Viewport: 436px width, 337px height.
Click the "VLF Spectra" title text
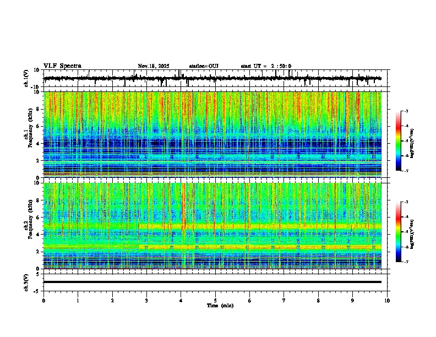click(62, 66)
